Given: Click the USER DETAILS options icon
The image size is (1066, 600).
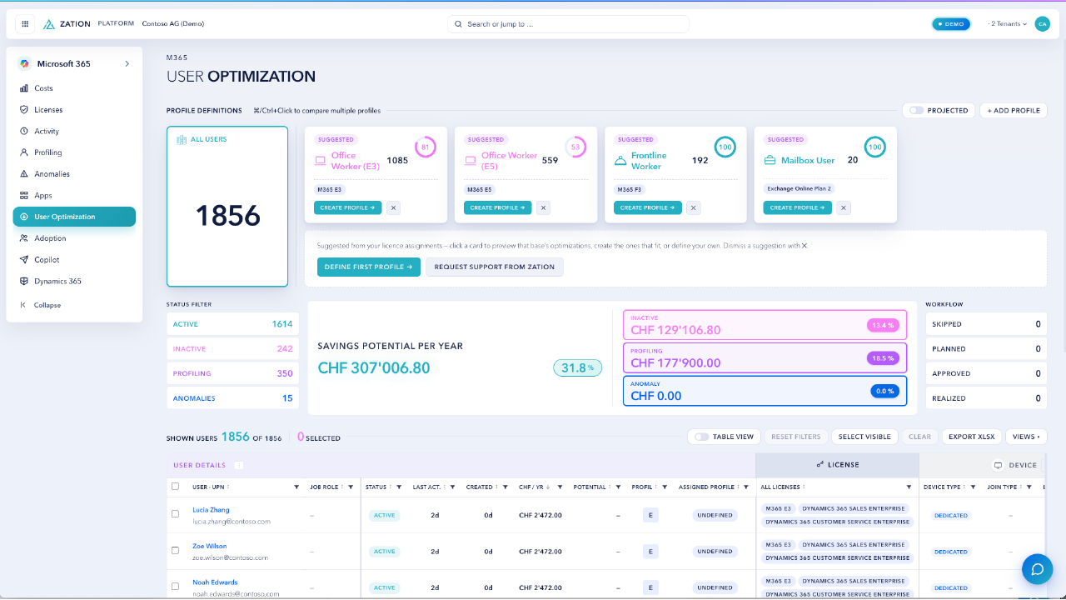Looking at the screenshot, I should pyautogui.click(x=238, y=466).
